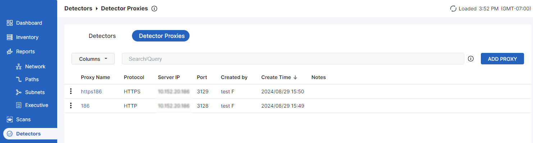Viewport: 533px width, 143px height.
Task: Click the Dashboard grid icon in sidebar
Action: pyautogui.click(x=10, y=23)
